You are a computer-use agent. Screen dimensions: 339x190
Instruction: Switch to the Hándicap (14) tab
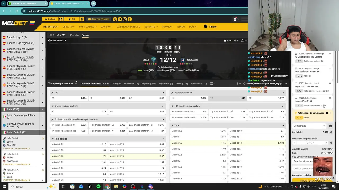click(131, 84)
